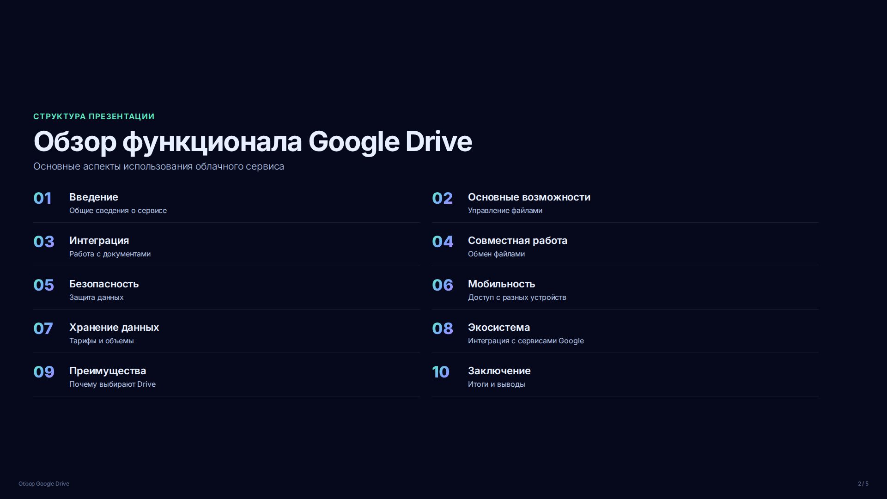Click 'Защита данных' description

96,298
